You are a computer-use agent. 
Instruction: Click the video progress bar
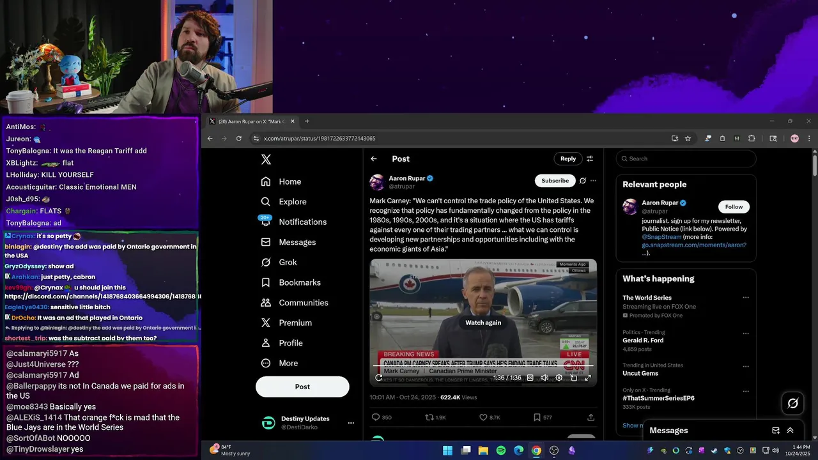pos(483,367)
